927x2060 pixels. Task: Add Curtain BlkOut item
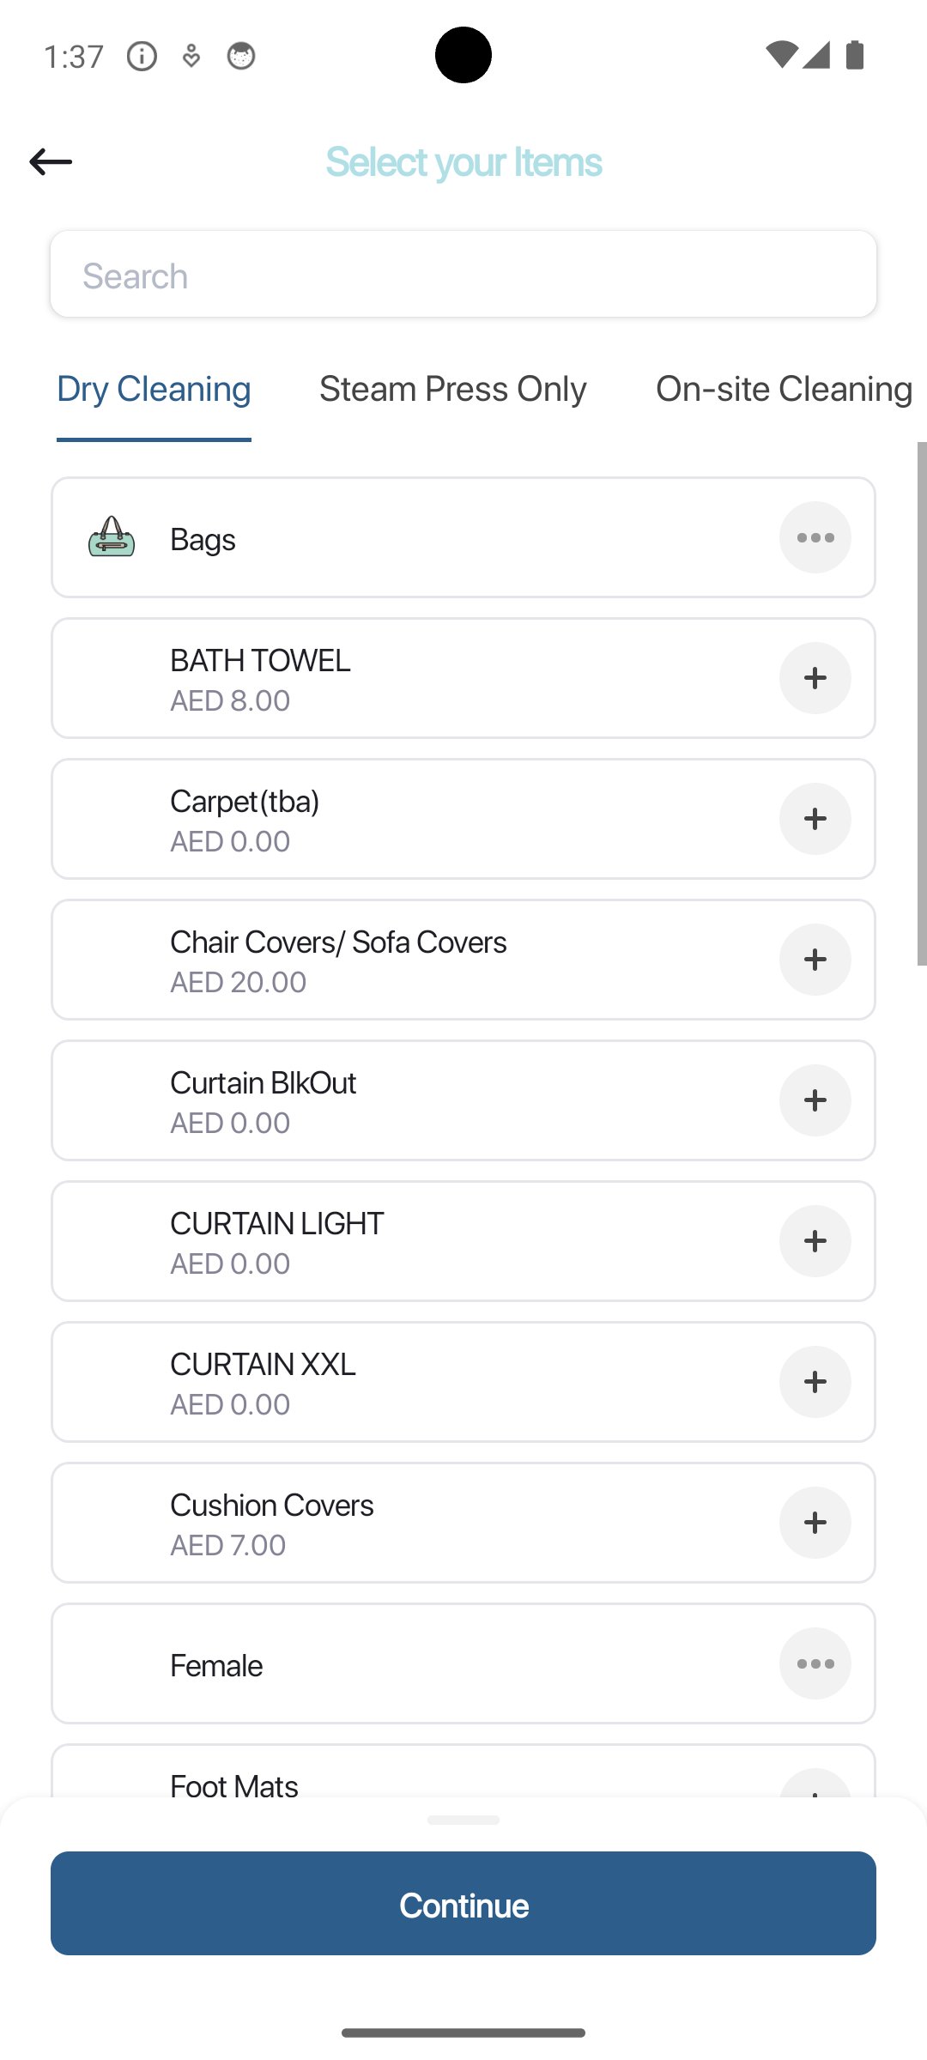[815, 1100]
